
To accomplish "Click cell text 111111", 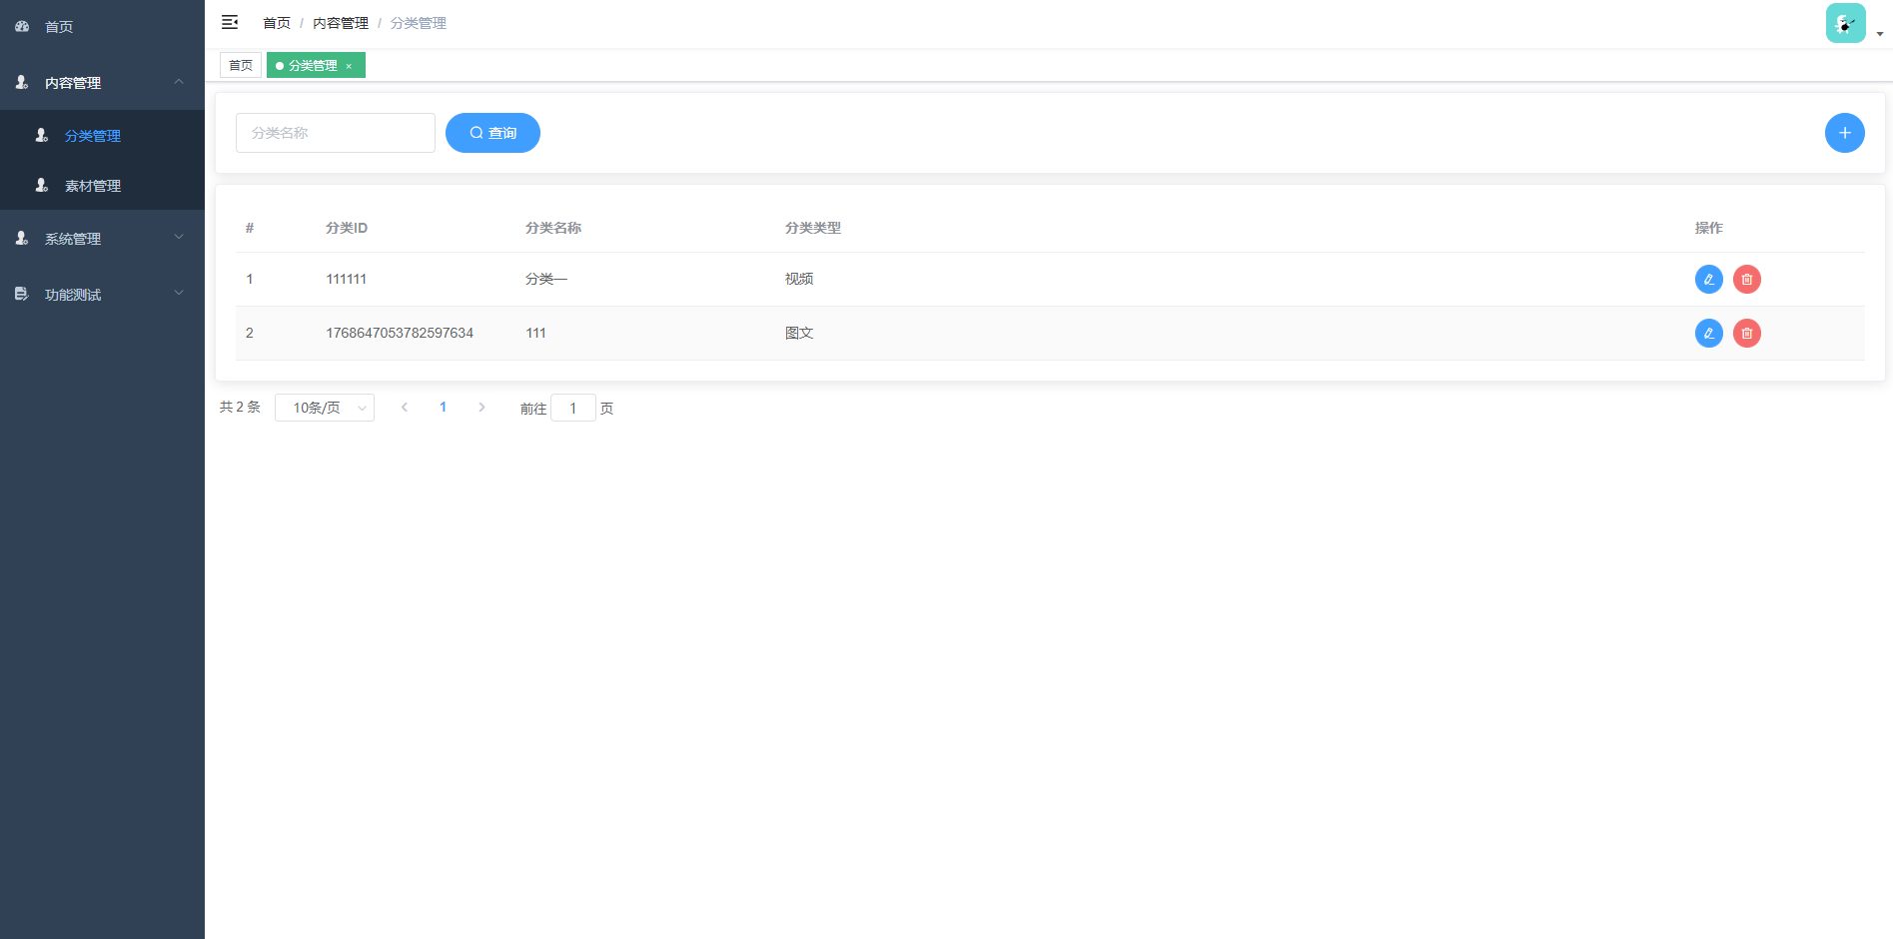I will [x=347, y=279].
